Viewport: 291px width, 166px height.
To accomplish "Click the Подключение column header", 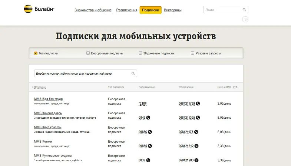I will coord(147,87).
